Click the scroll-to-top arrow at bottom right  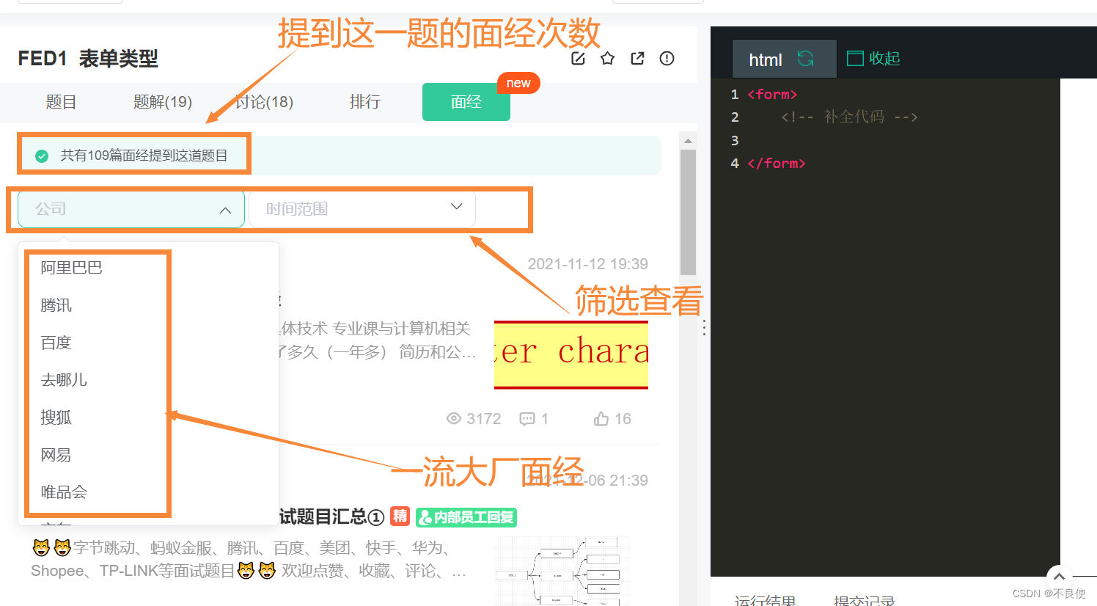(x=1059, y=577)
